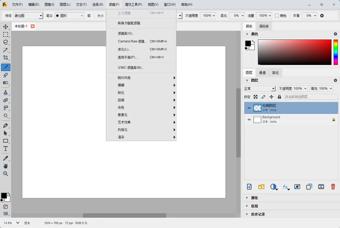This screenshot has height=228, width=340.
Task: Click the 适合 fit button
Action: [x=27, y=223]
